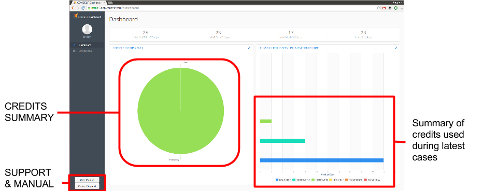Click the Dashboard page heading
Viewport: 482px width, 191px height.
(123, 19)
